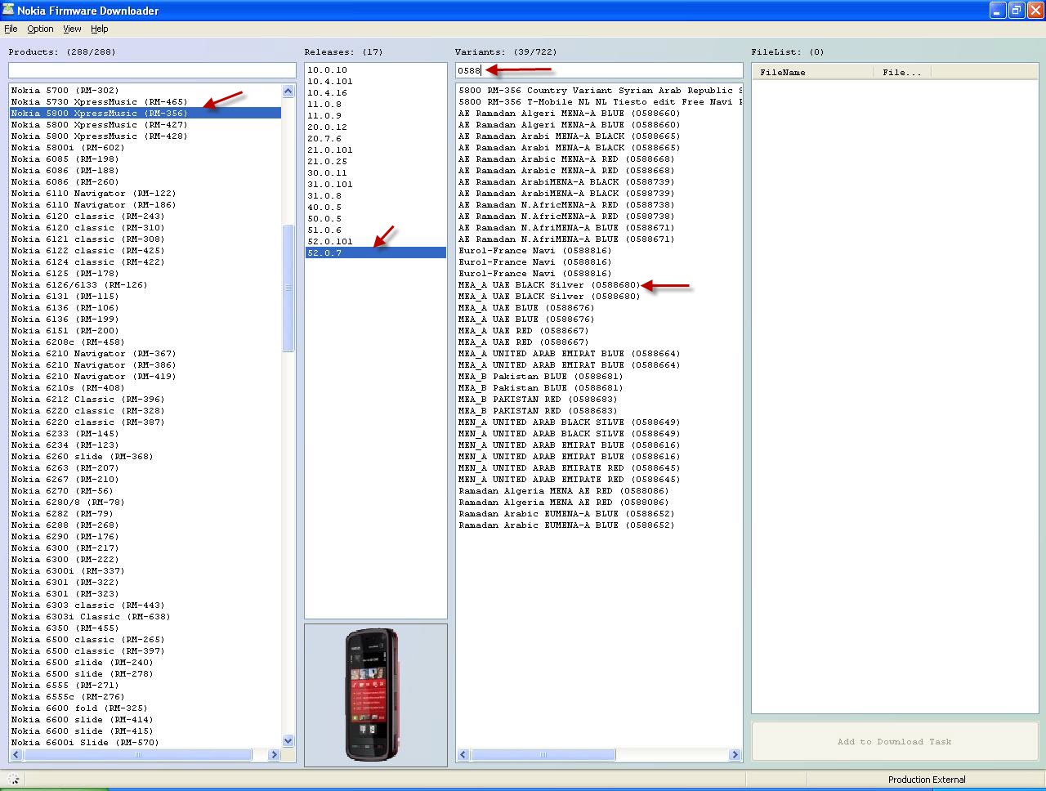Viewport: 1046px width, 791px height.
Task: Click the Products list horizontal scroll right arrow
Action: tap(274, 755)
